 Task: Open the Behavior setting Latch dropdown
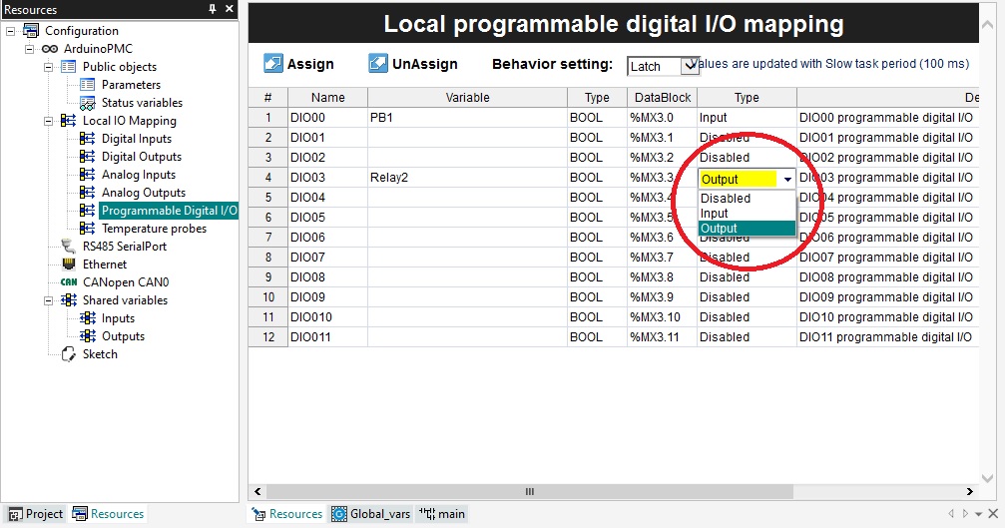pyautogui.click(x=690, y=66)
